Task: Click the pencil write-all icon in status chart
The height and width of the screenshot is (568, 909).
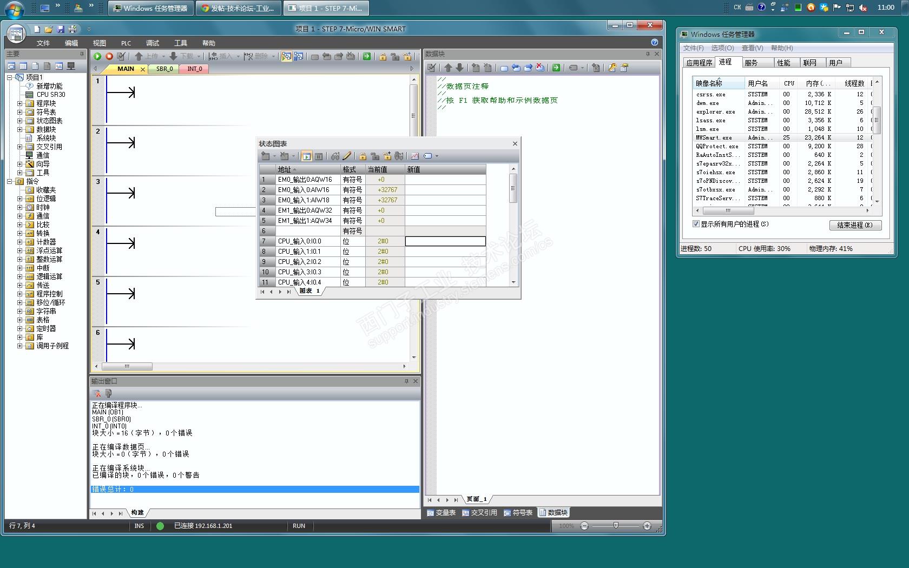Action: coord(347,156)
